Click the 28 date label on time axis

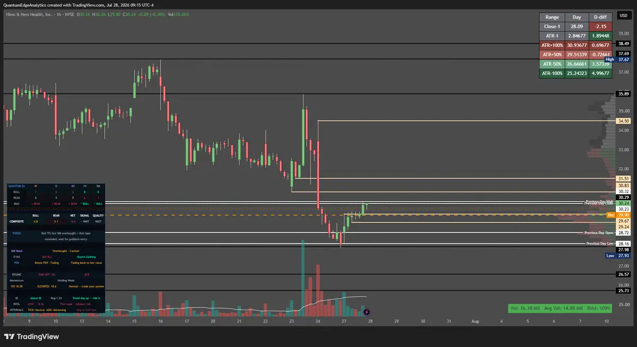click(371, 322)
